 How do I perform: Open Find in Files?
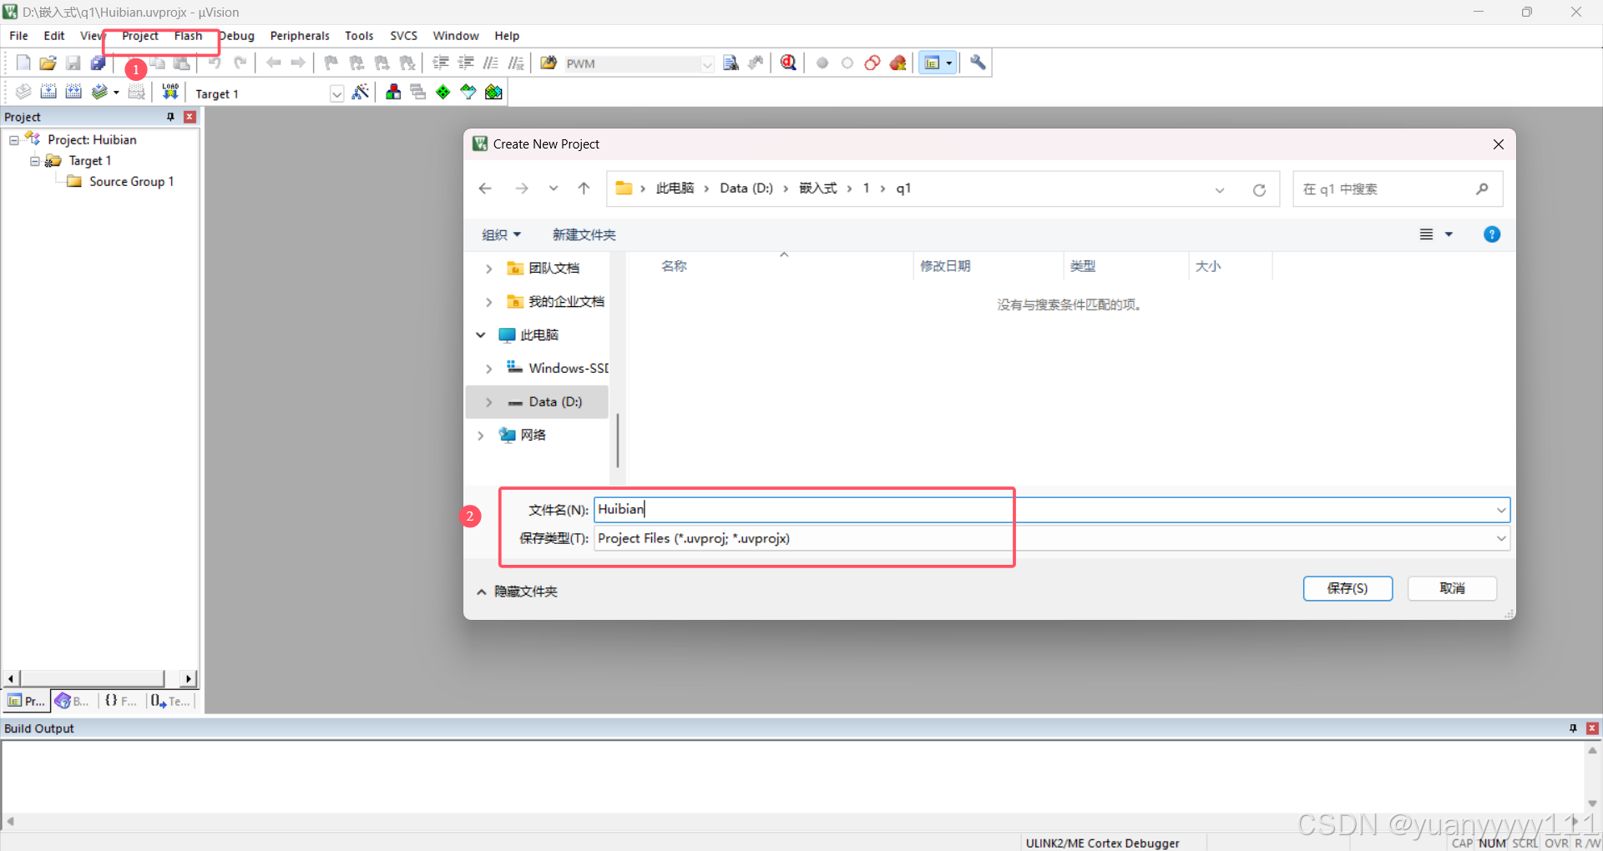point(549,63)
